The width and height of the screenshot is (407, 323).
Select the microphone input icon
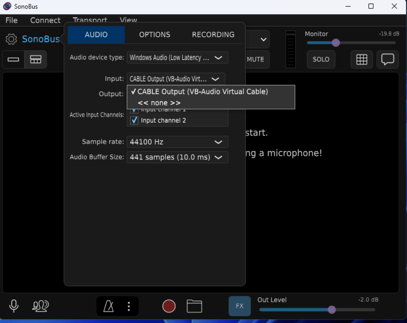[x=13, y=306]
